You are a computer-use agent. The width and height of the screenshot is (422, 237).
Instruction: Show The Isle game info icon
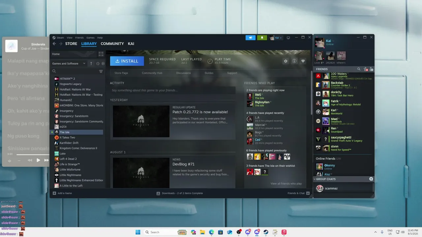click(x=294, y=61)
